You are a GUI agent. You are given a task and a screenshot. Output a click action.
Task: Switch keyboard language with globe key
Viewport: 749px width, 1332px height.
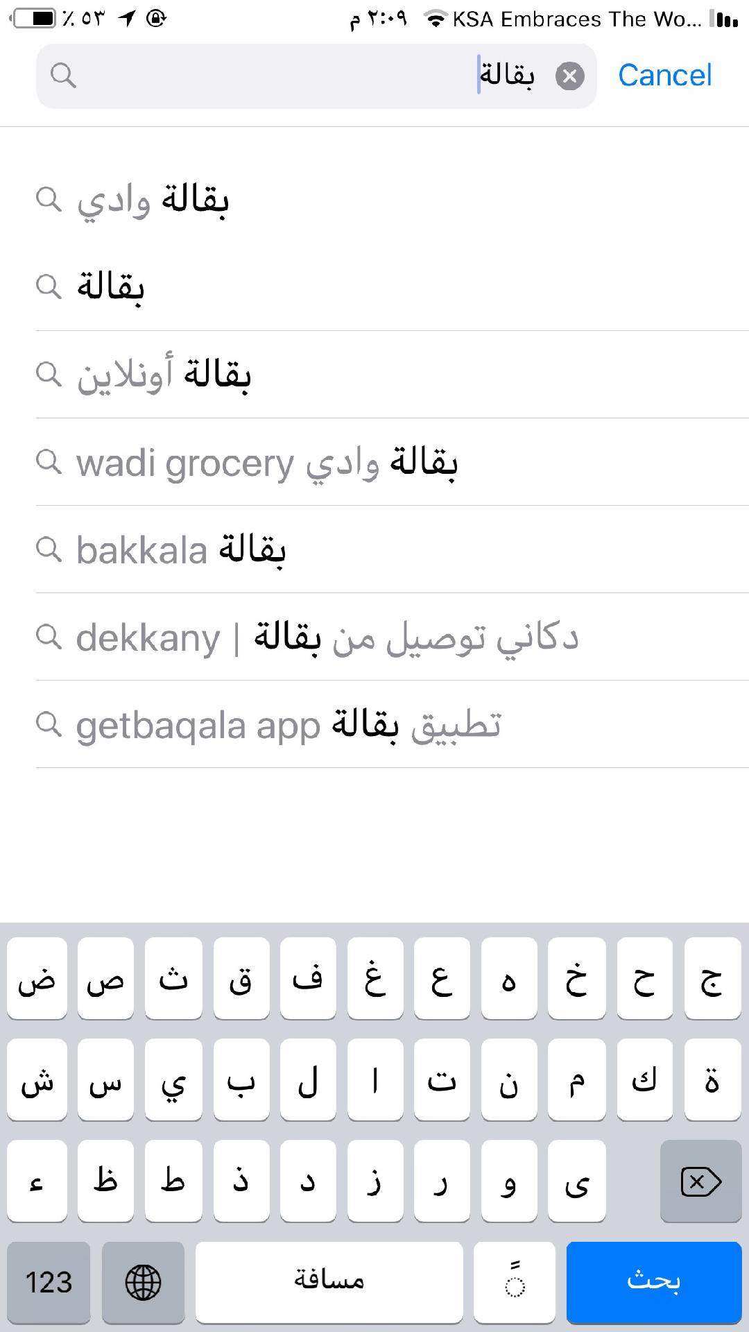click(143, 1282)
